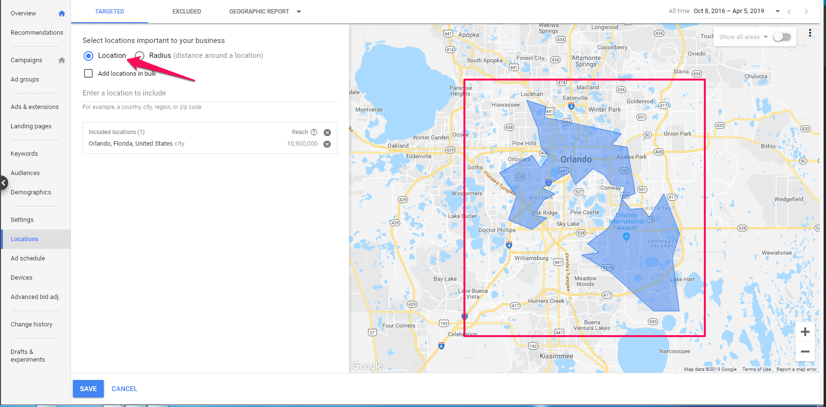Viewport: 826px width, 407px height.
Task: Open the map's three-dot options menu
Action: [x=810, y=33]
